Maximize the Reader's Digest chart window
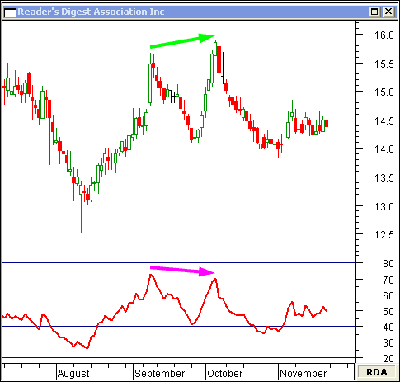 (374, 12)
